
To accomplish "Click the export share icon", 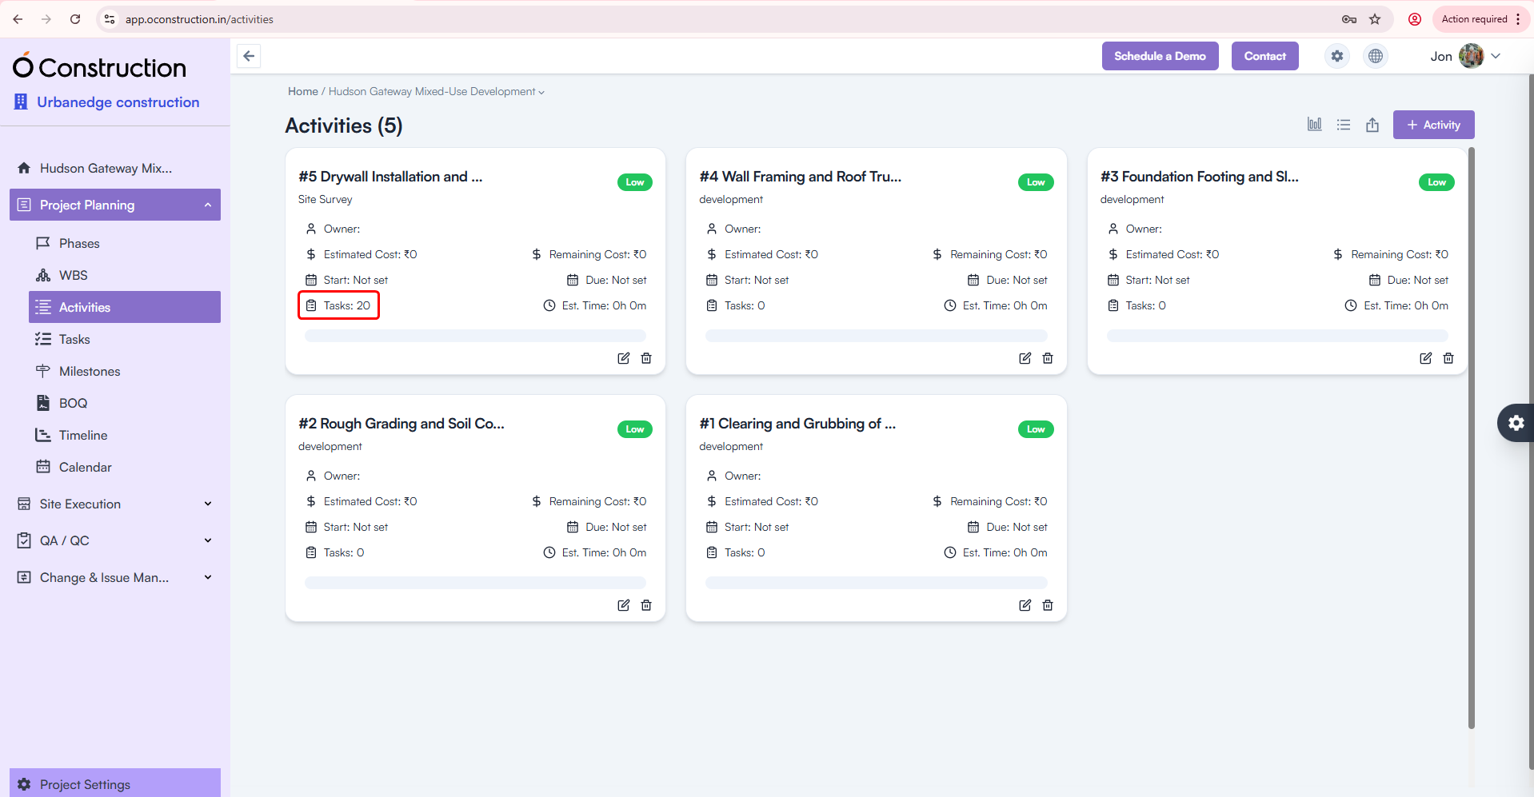I will click(x=1372, y=125).
